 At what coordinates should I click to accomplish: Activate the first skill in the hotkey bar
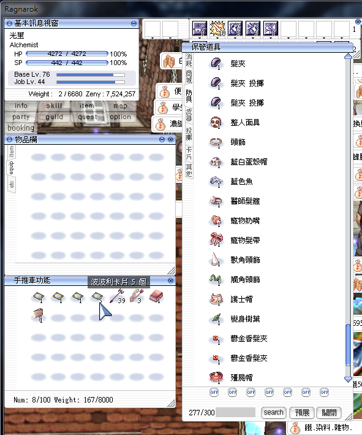[x=200, y=28]
